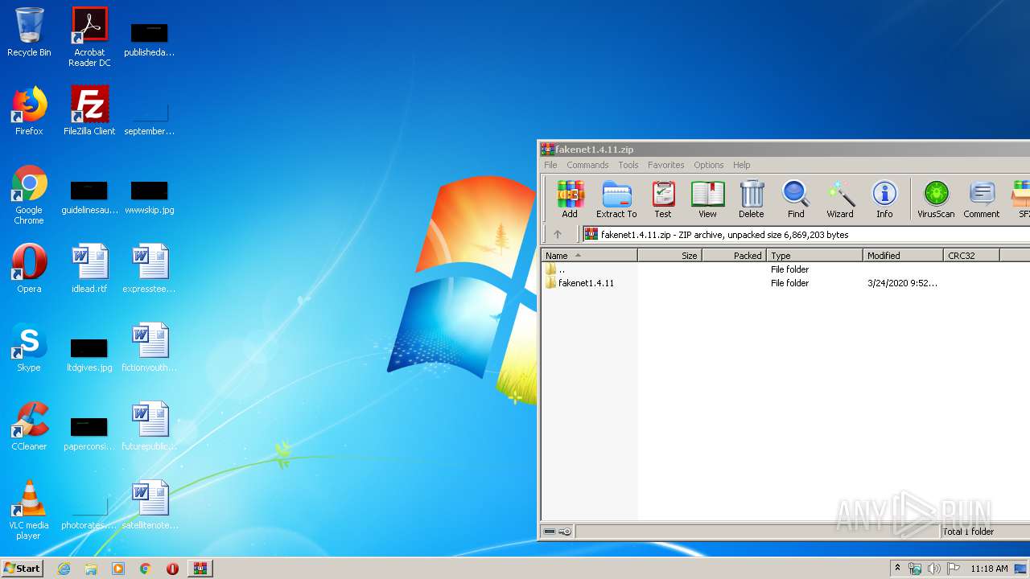1030x579 pixels.
Task: Select VLC media player shortcut
Action: coord(29,510)
